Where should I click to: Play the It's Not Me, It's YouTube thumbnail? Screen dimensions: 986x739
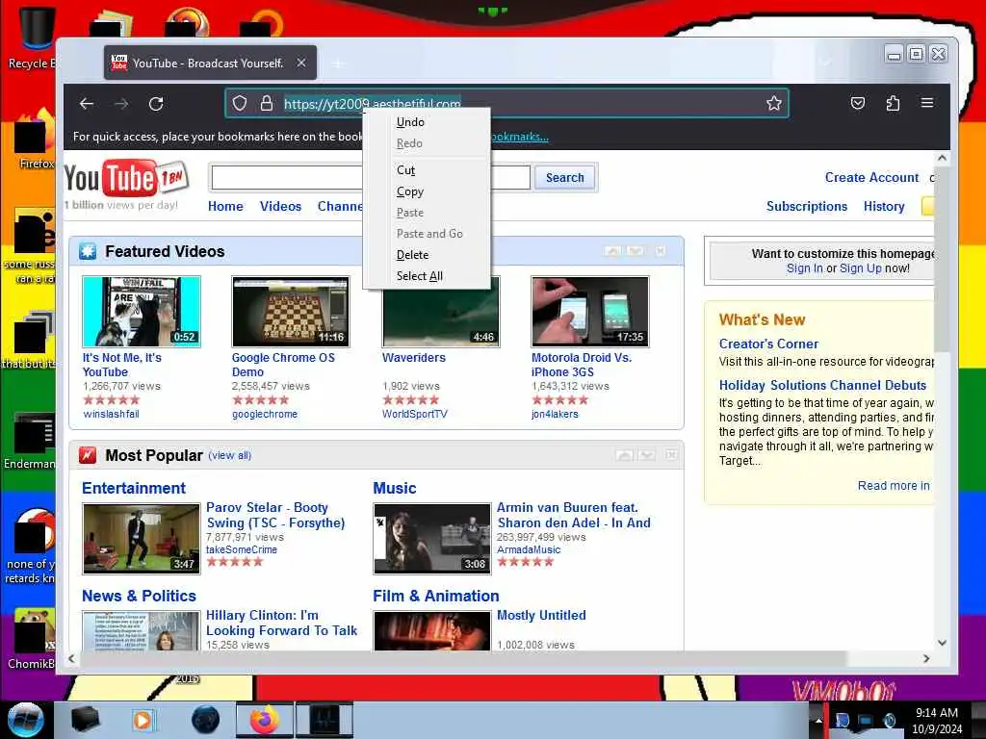click(x=142, y=311)
